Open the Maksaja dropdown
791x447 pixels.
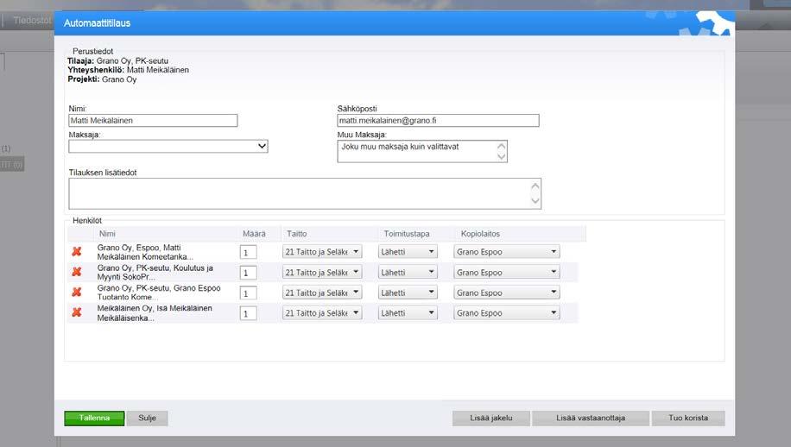[168, 146]
